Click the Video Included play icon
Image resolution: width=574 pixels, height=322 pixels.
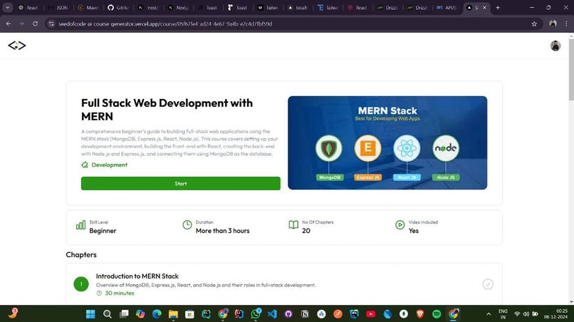[400, 224]
